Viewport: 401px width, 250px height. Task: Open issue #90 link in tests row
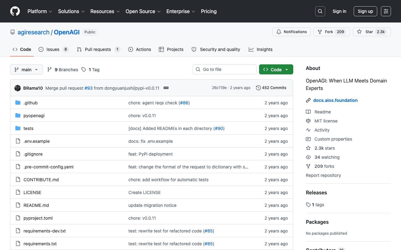point(219,128)
